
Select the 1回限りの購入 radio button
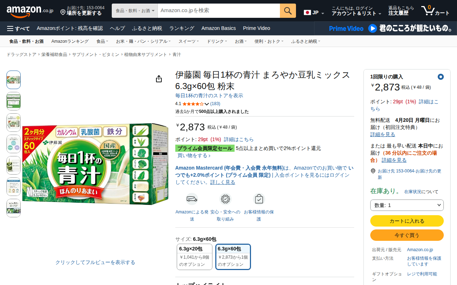[441, 77]
